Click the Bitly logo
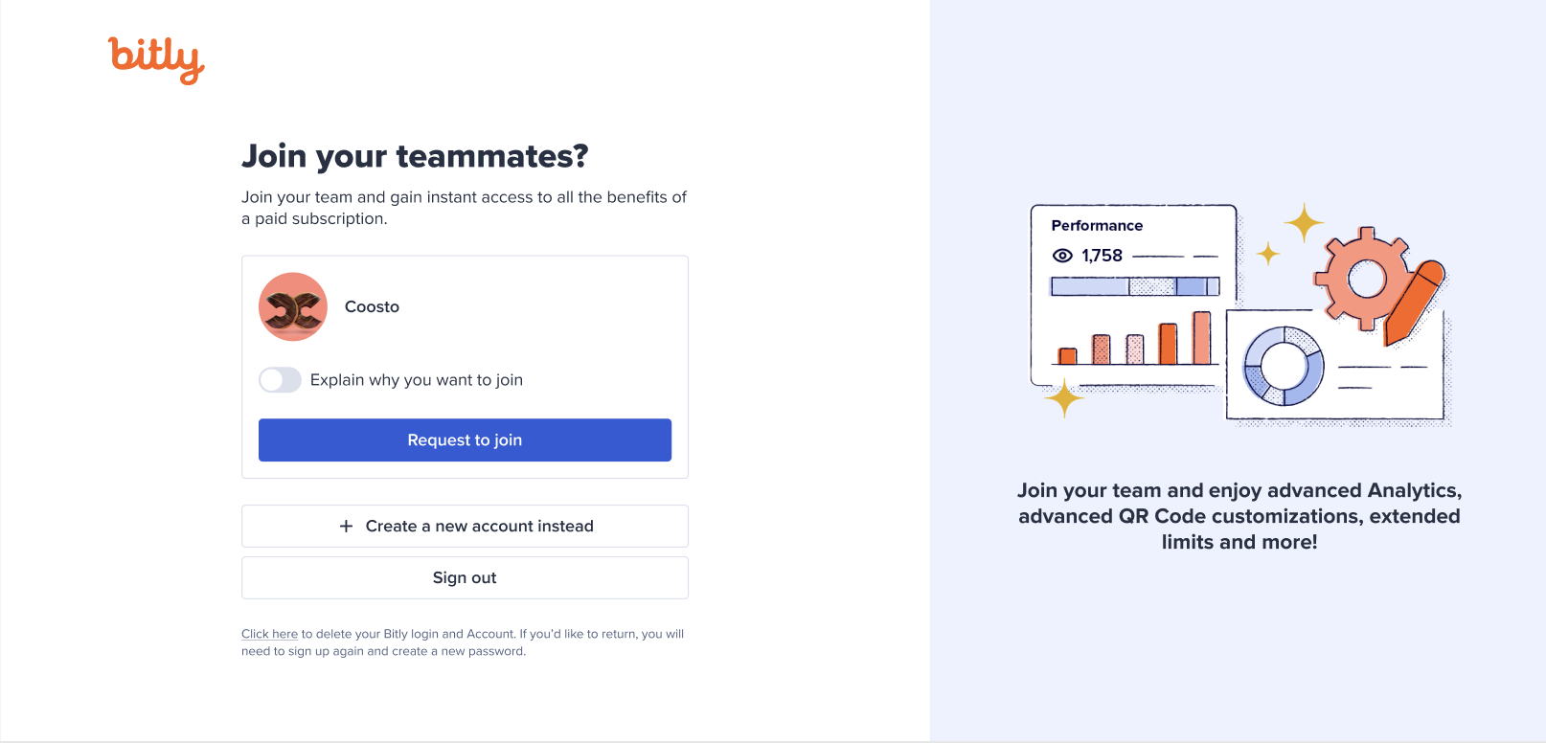The height and width of the screenshot is (743, 1546). (156, 60)
